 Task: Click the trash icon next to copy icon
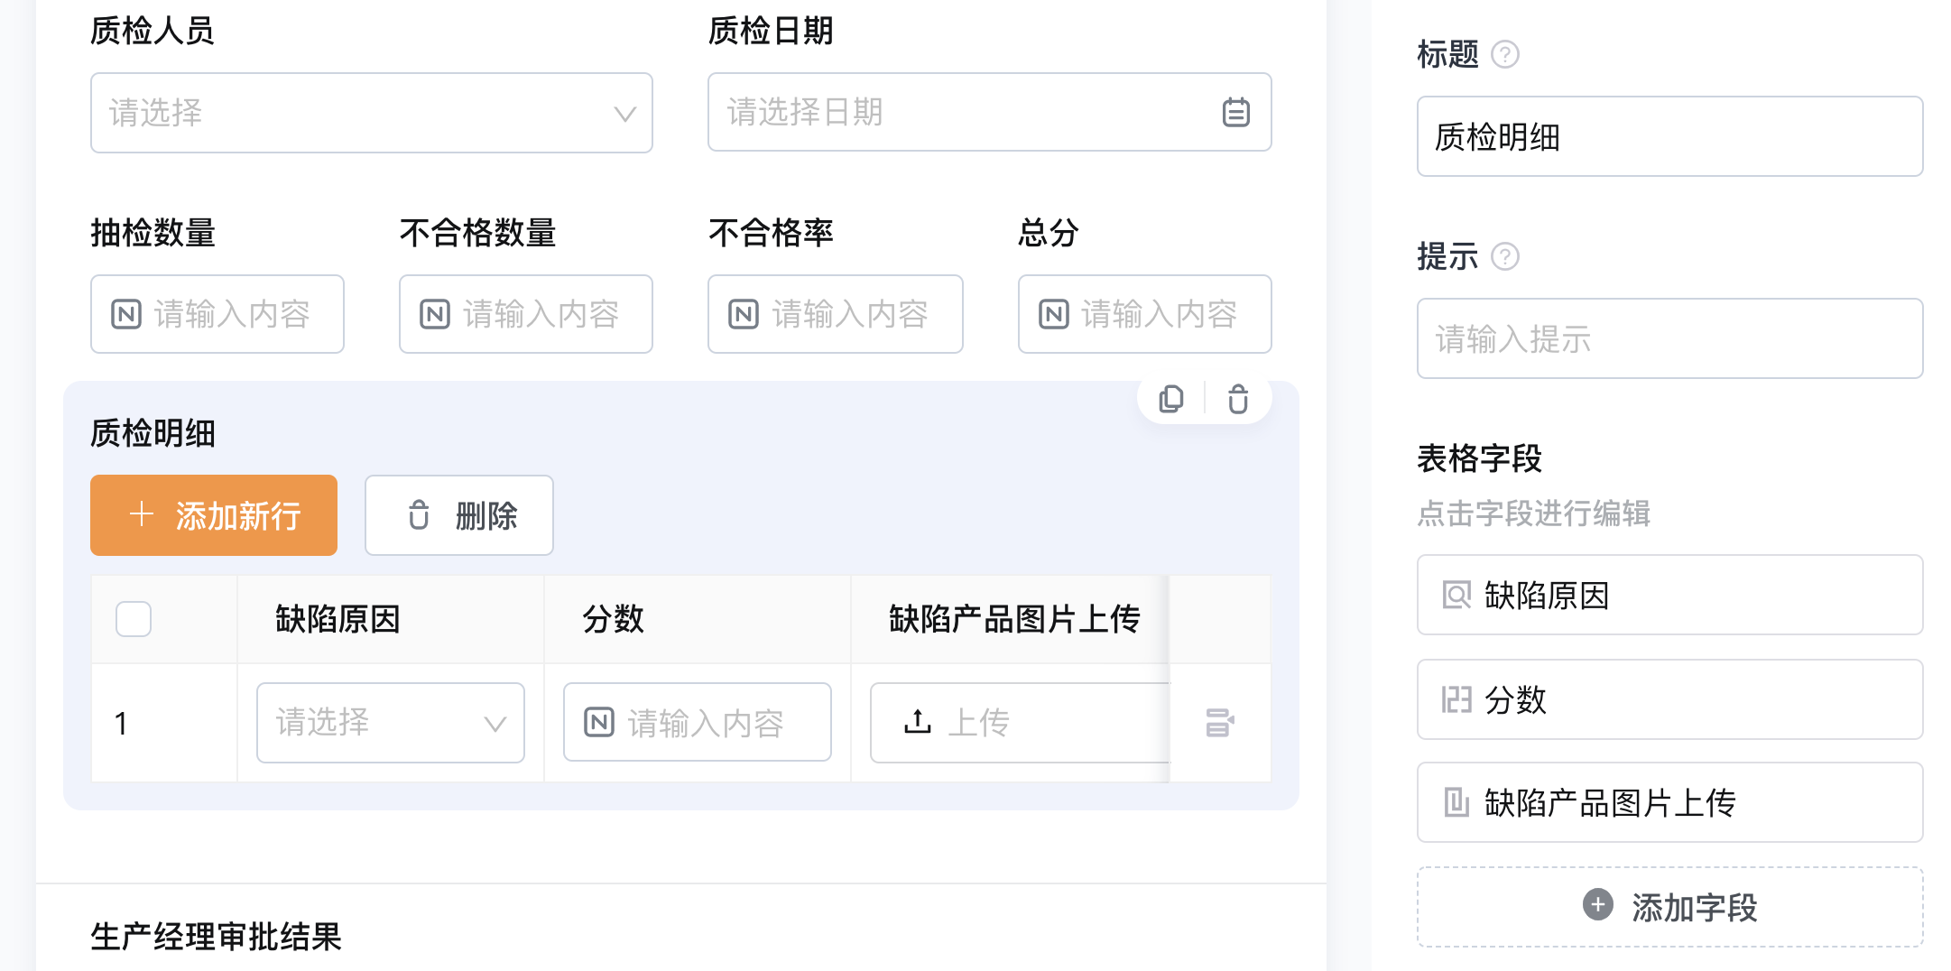point(1238,399)
